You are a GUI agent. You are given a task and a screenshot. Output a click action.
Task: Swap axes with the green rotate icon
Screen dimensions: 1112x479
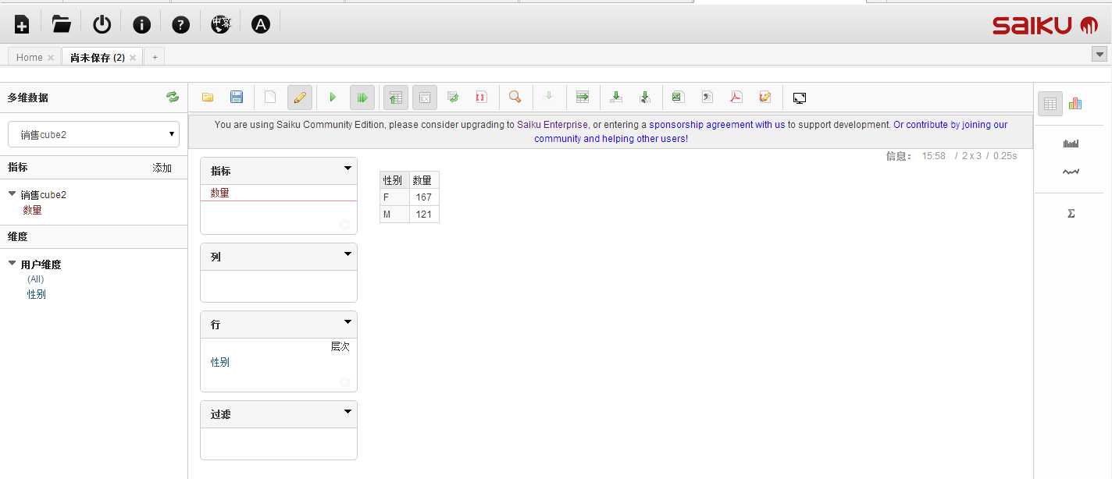tap(453, 98)
